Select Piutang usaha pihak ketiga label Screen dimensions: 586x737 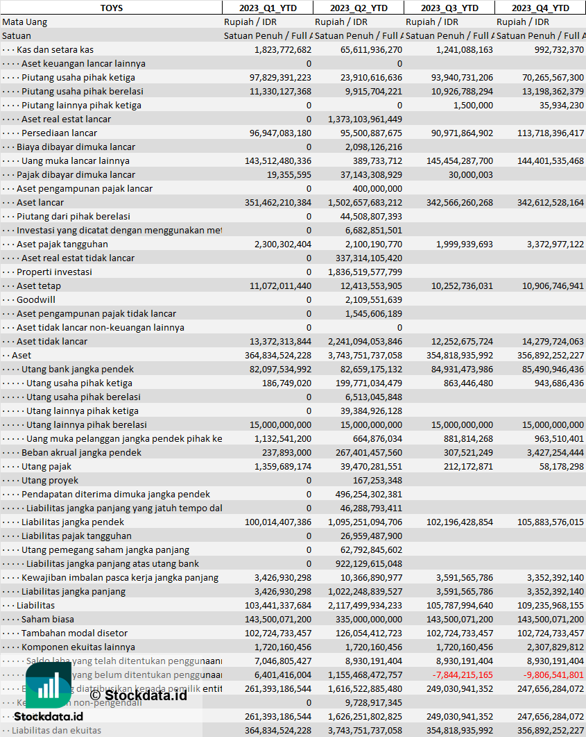(78, 78)
